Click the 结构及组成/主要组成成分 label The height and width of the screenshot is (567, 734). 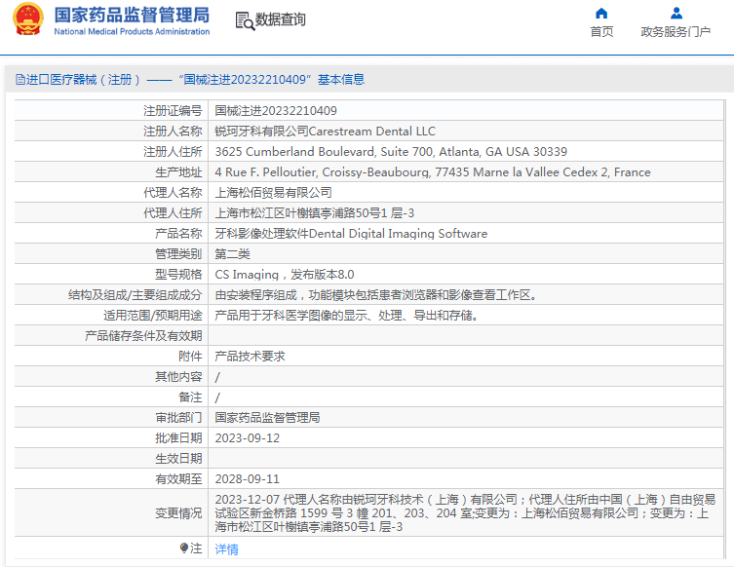coord(135,295)
